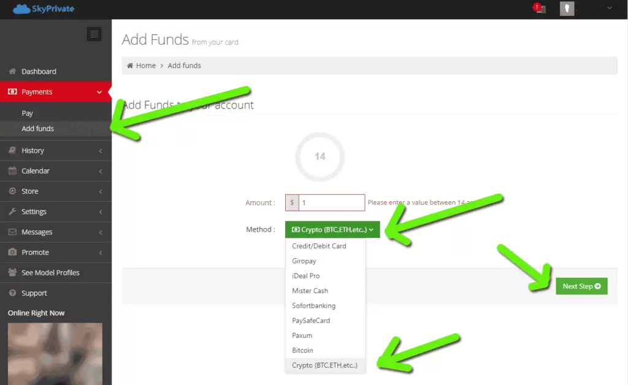
Task: Choose Crypto (BTC.ETH.etc..) in the list
Action: tap(325, 365)
